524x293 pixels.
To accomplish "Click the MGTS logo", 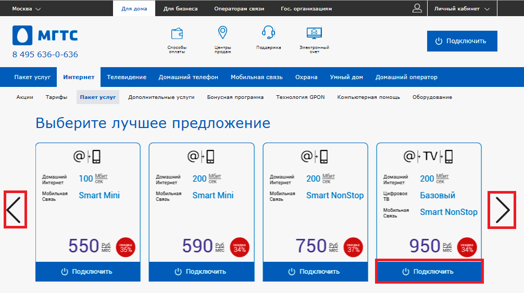I will (x=45, y=35).
